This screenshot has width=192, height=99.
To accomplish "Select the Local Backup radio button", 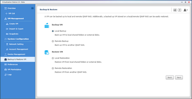I will pos(53,31).
